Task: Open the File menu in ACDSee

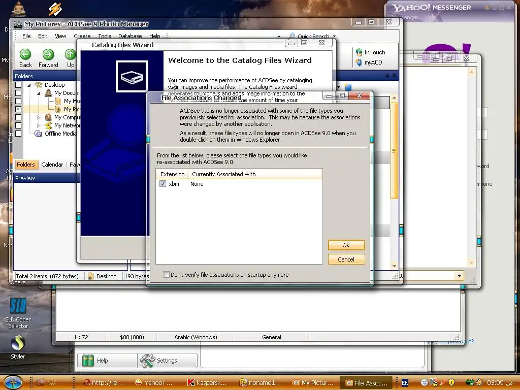Action: (x=26, y=36)
